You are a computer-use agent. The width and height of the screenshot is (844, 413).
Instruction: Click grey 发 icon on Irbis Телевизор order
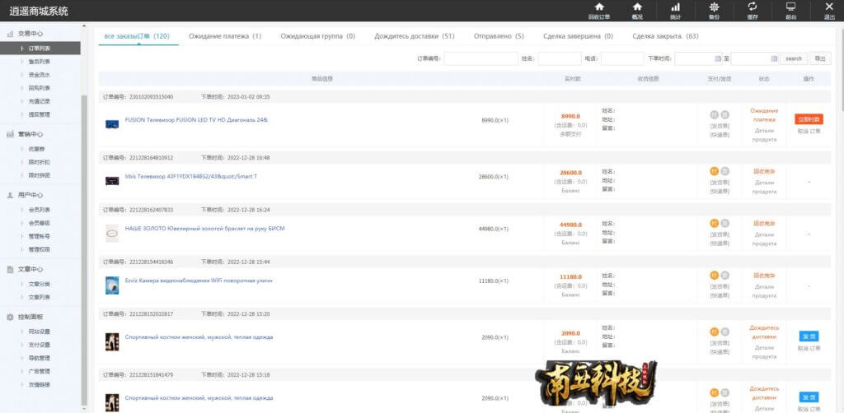click(724, 171)
